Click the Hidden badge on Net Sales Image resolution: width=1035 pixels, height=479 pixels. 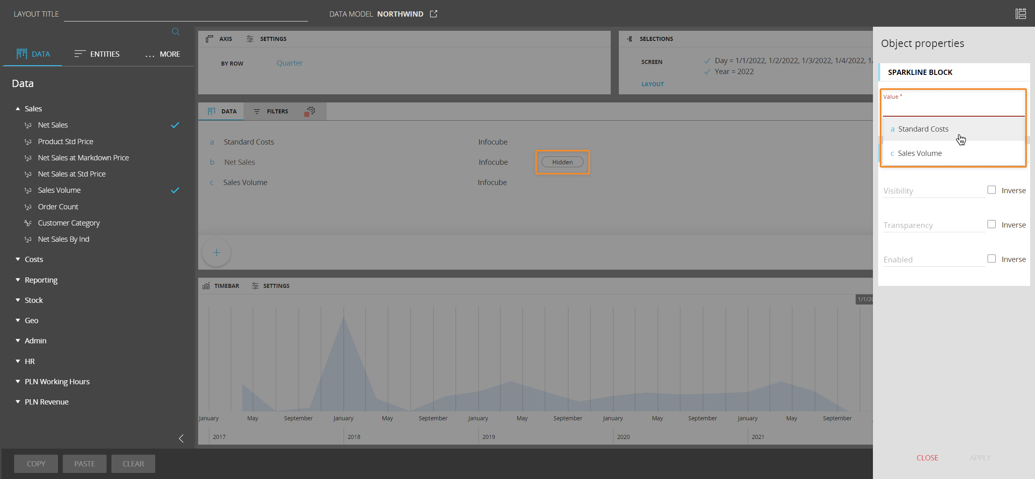point(562,162)
